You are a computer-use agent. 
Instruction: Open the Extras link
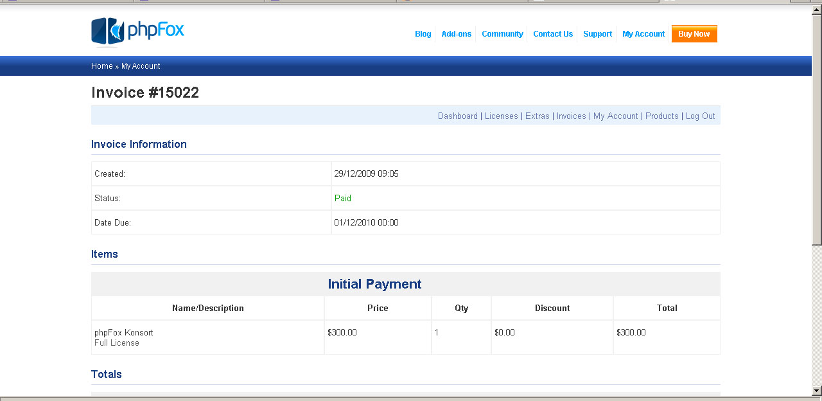[x=538, y=116]
